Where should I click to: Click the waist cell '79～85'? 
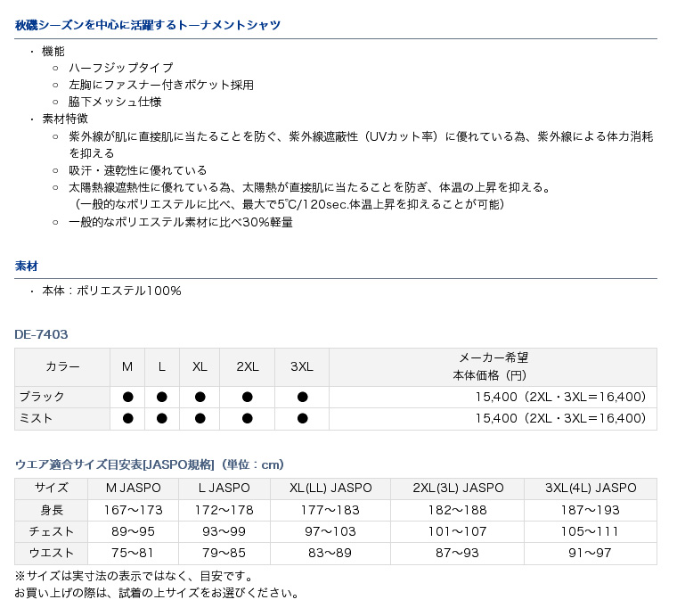point(224,554)
